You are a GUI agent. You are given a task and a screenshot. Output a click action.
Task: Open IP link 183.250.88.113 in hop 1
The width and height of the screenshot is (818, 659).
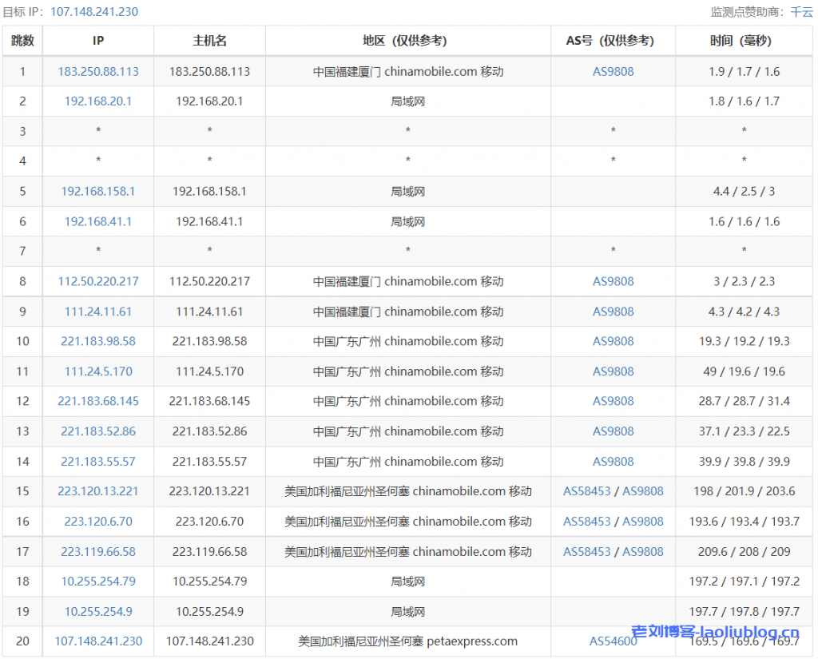coord(98,71)
